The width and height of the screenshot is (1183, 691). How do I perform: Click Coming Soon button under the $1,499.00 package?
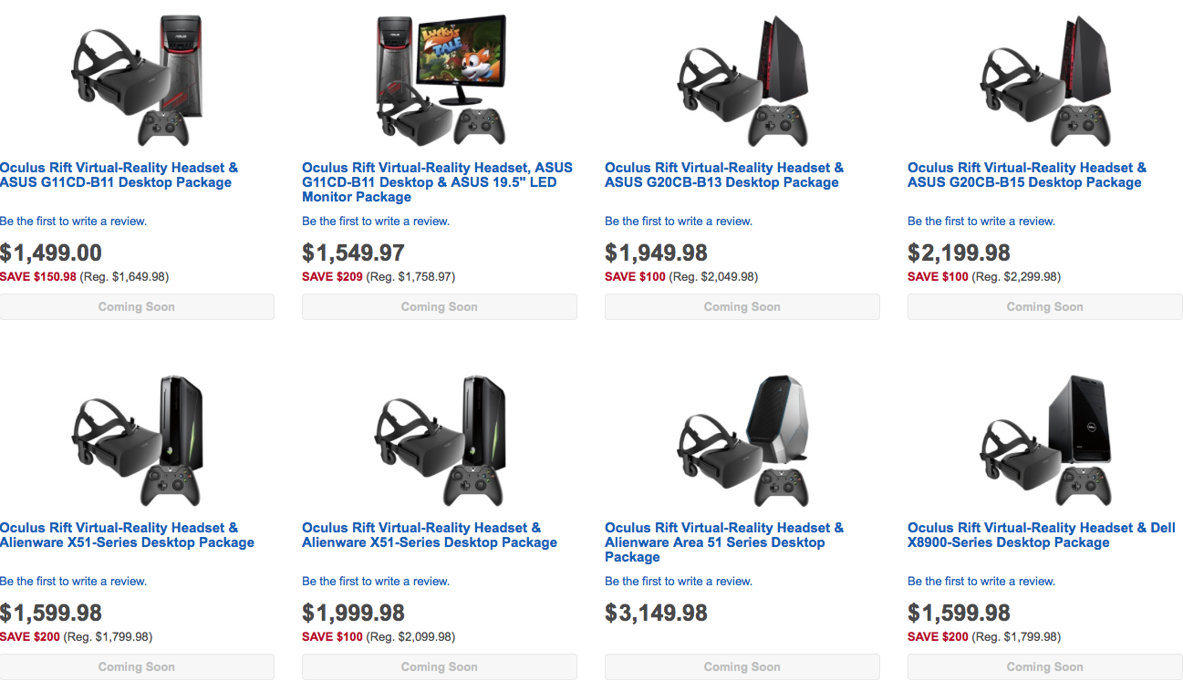click(137, 307)
